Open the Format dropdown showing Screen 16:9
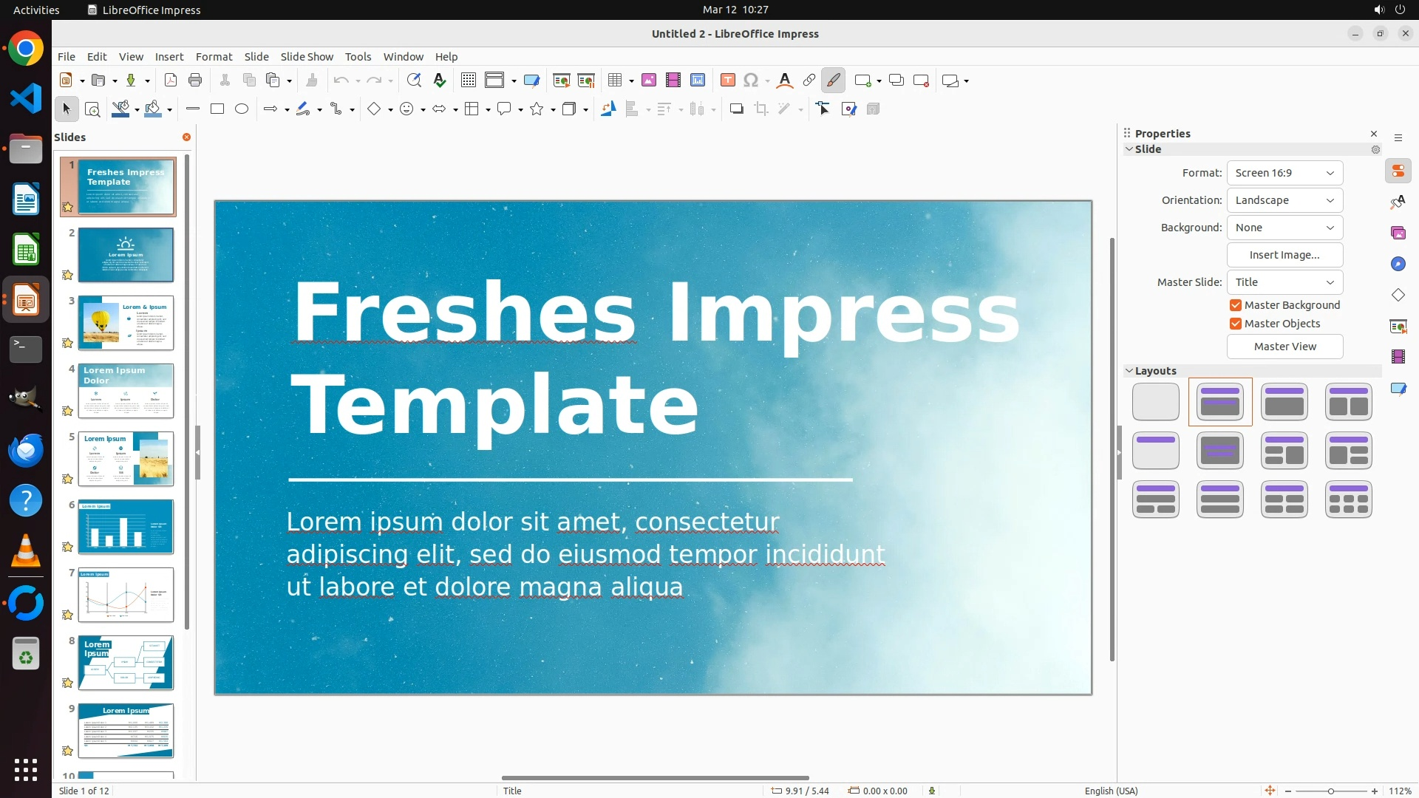This screenshot has height=798, width=1419. point(1284,173)
